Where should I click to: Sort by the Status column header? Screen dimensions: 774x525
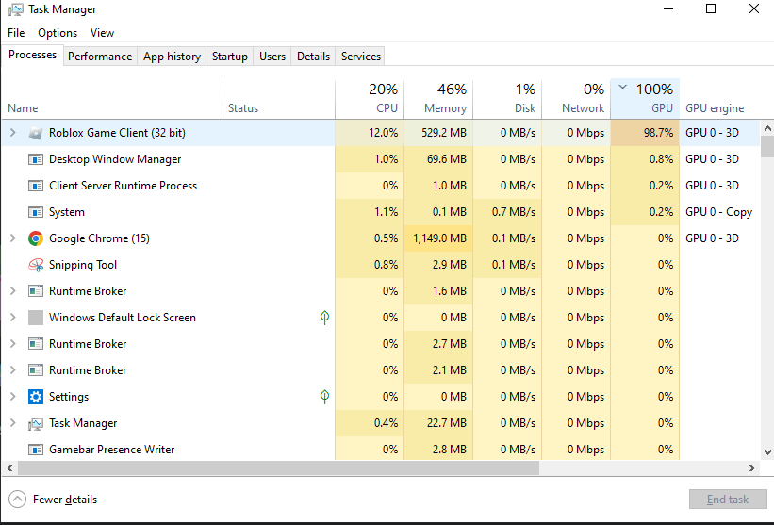point(278,99)
